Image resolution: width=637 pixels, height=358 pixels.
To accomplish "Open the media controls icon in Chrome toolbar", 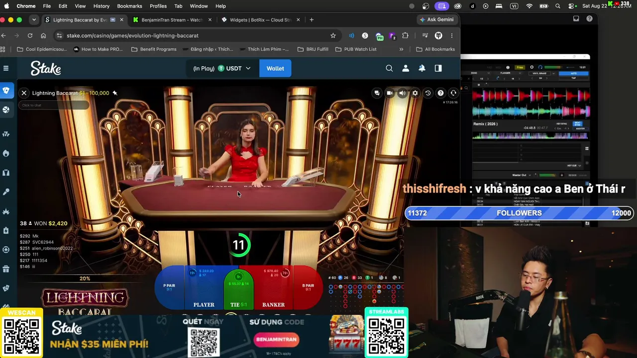I will [x=425, y=36].
